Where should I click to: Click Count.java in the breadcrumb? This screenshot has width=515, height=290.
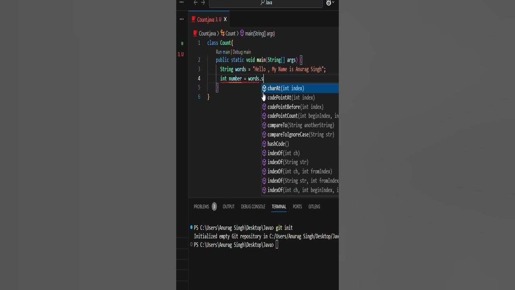pos(207,33)
